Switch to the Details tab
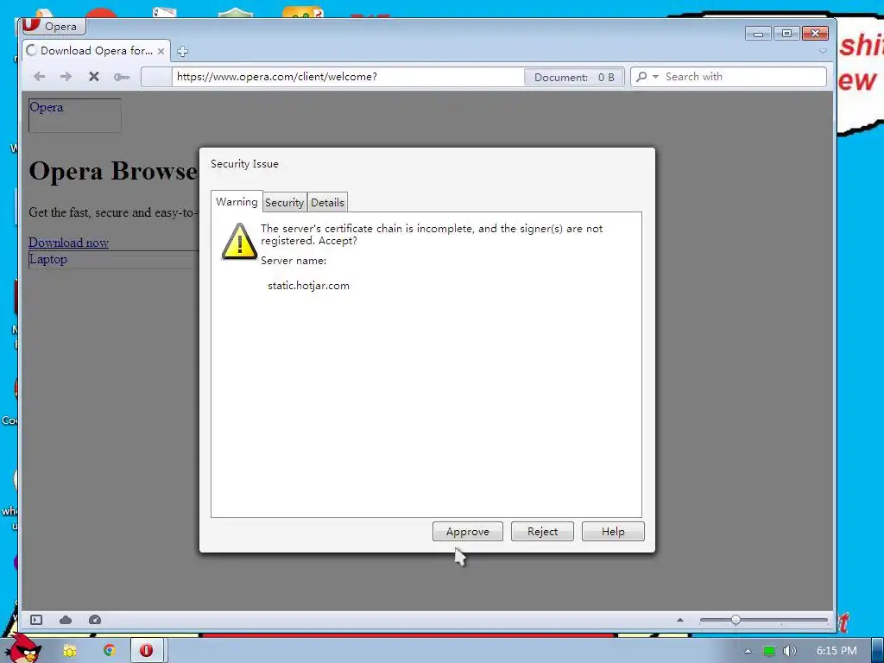 coord(327,202)
